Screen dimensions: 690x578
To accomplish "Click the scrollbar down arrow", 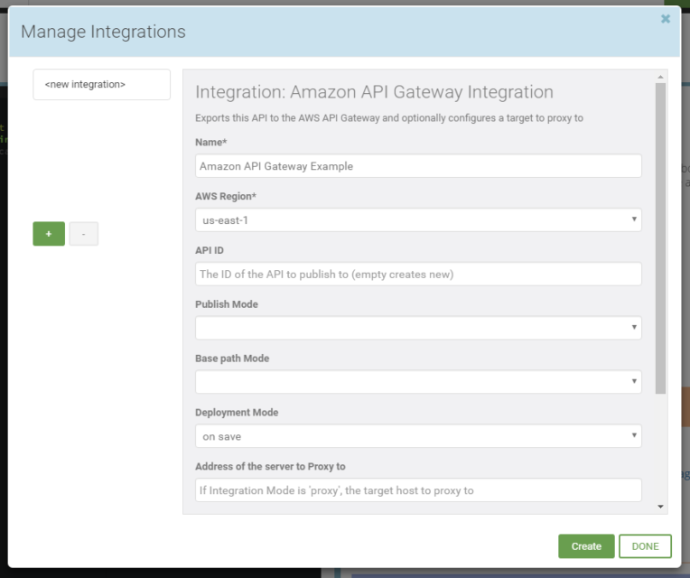I will tap(660, 507).
